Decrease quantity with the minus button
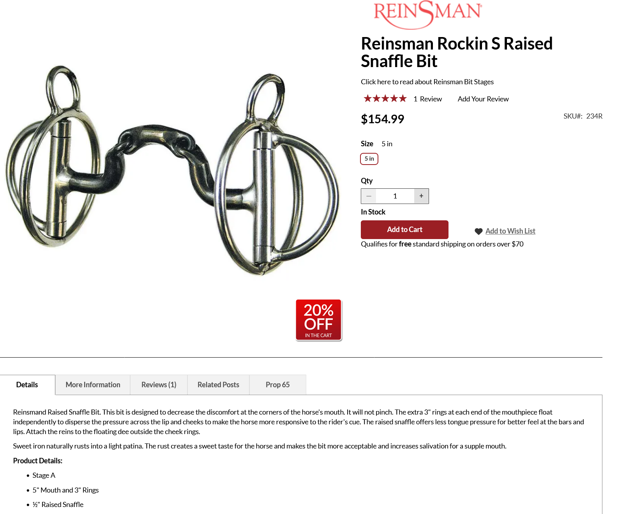The width and height of the screenshot is (618, 514). pos(369,196)
